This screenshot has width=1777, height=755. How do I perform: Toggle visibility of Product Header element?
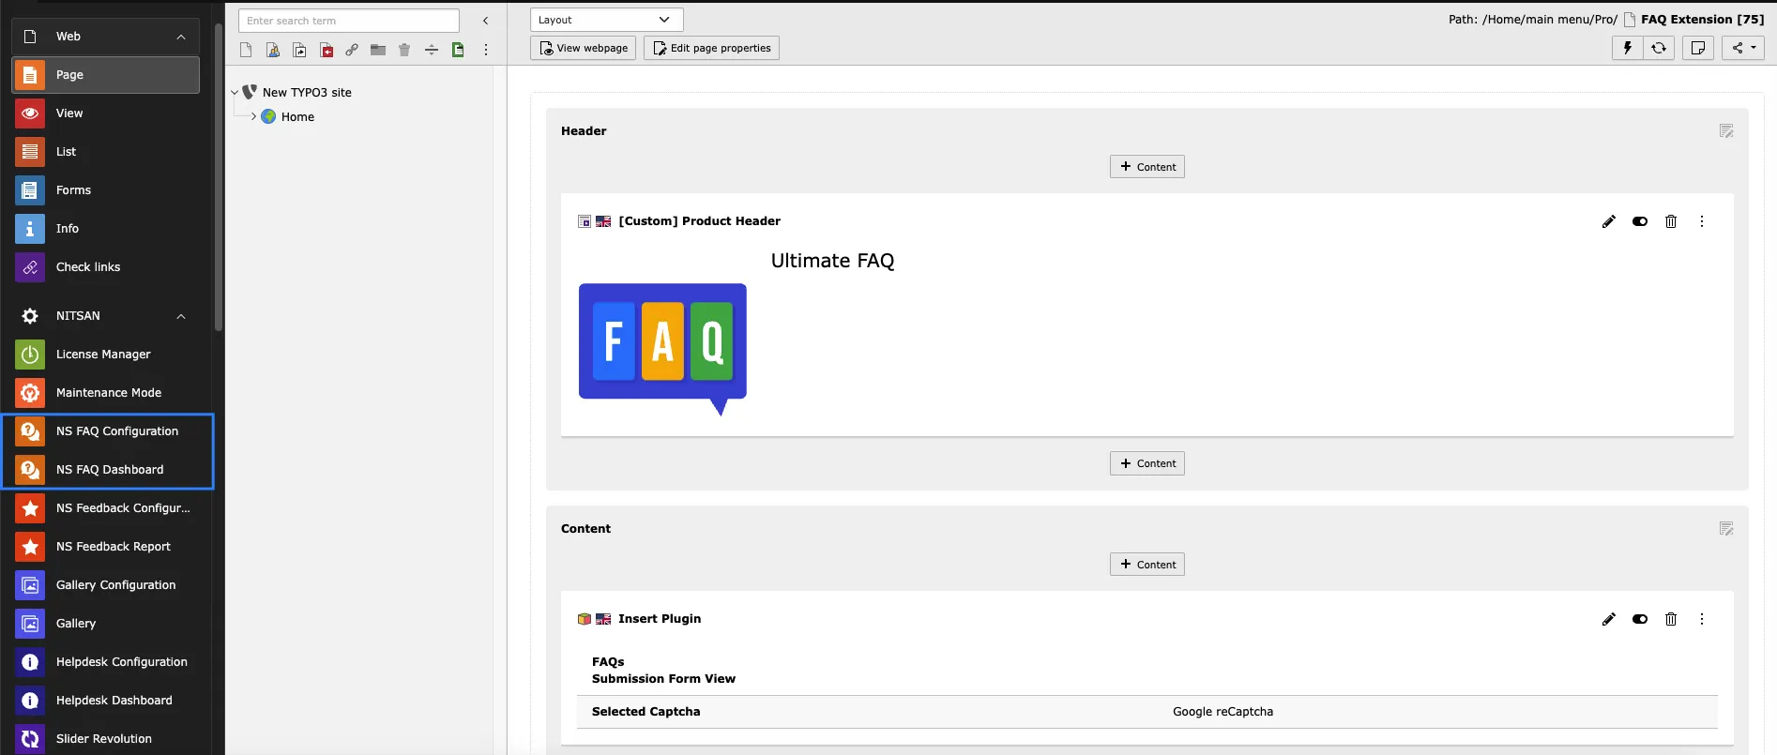pyautogui.click(x=1640, y=221)
